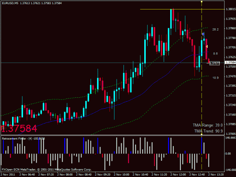The height and width of the screenshot is (177, 236).
Task: Click the 1.37240 price axis label
Action: point(231,105)
